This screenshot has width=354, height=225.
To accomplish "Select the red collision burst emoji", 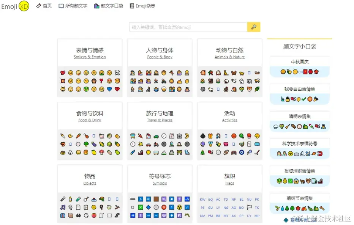I will 63,81.
